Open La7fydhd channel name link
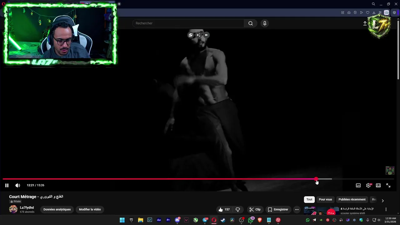 click(x=27, y=207)
